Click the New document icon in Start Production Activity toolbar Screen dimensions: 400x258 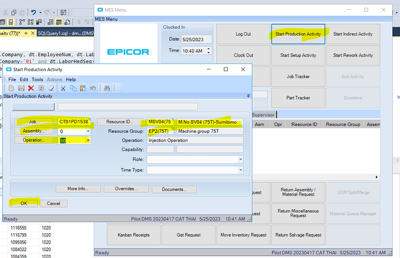tap(11, 88)
